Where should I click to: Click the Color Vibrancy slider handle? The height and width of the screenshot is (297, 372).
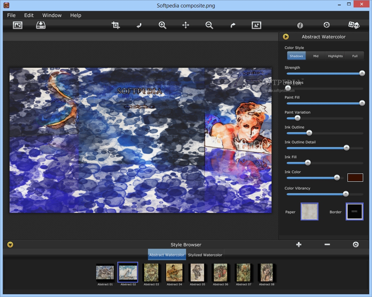[x=346, y=194]
